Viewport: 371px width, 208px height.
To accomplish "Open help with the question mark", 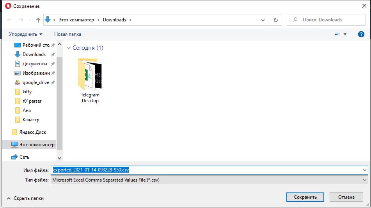I will [x=361, y=34].
